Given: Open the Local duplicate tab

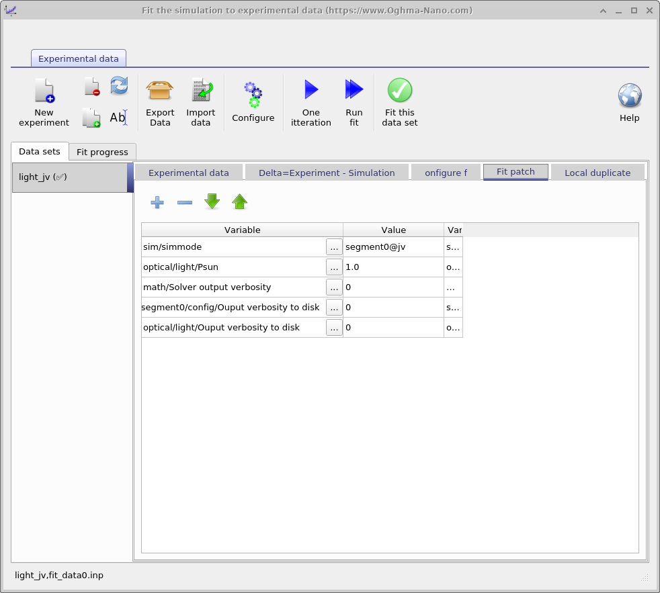Looking at the screenshot, I should (597, 173).
